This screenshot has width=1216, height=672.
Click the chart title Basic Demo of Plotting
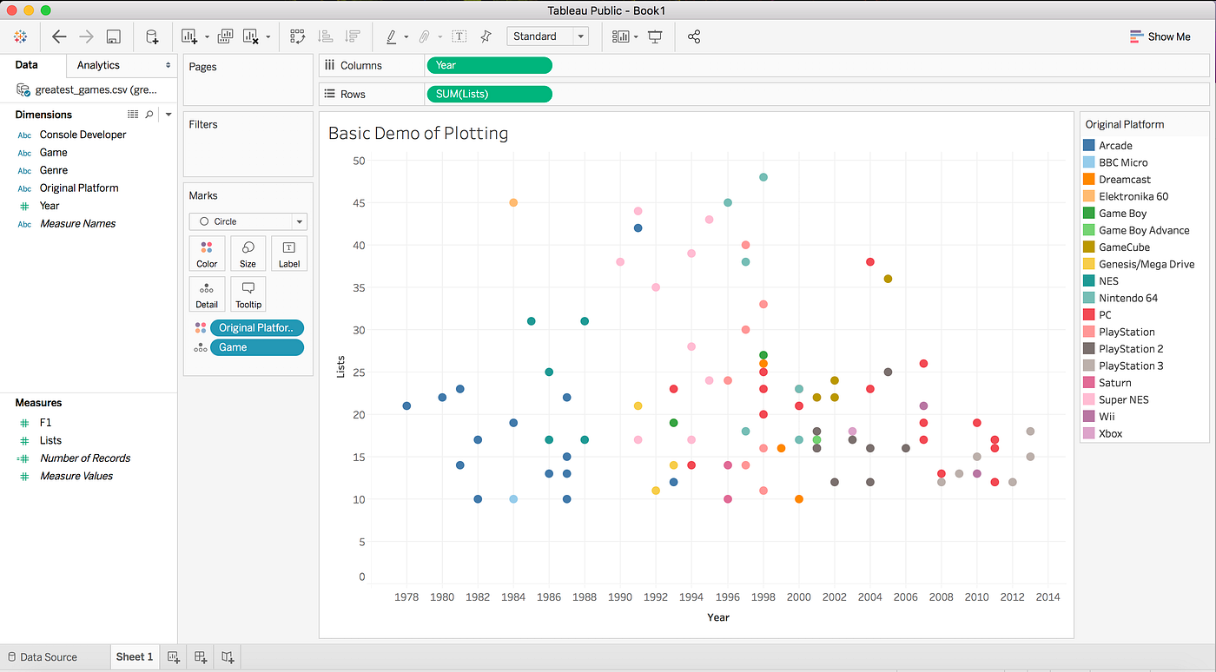(x=418, y=133)
